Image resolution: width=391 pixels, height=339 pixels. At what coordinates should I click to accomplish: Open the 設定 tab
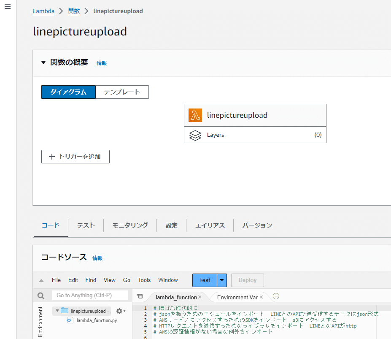tap(172, 225)
